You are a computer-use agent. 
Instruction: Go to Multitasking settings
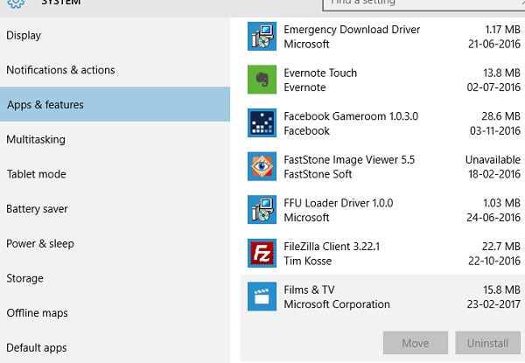tap(115, 139)
